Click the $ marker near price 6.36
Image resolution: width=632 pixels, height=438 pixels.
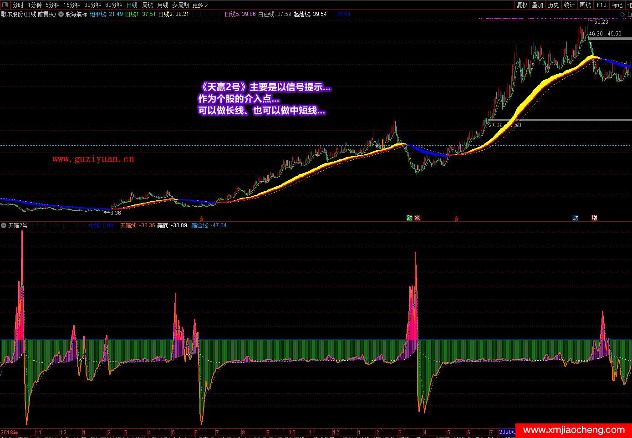point(202,218)
